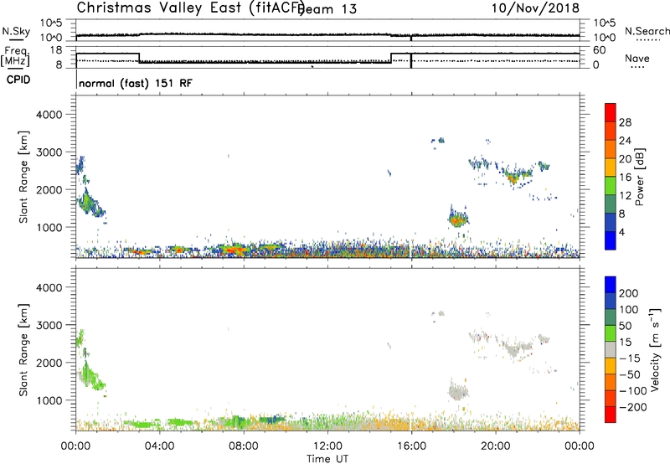
Task: Click the dark blue 100–200 velocity colorbar segment
Action: pyautogui.click(x=611, y=301)
